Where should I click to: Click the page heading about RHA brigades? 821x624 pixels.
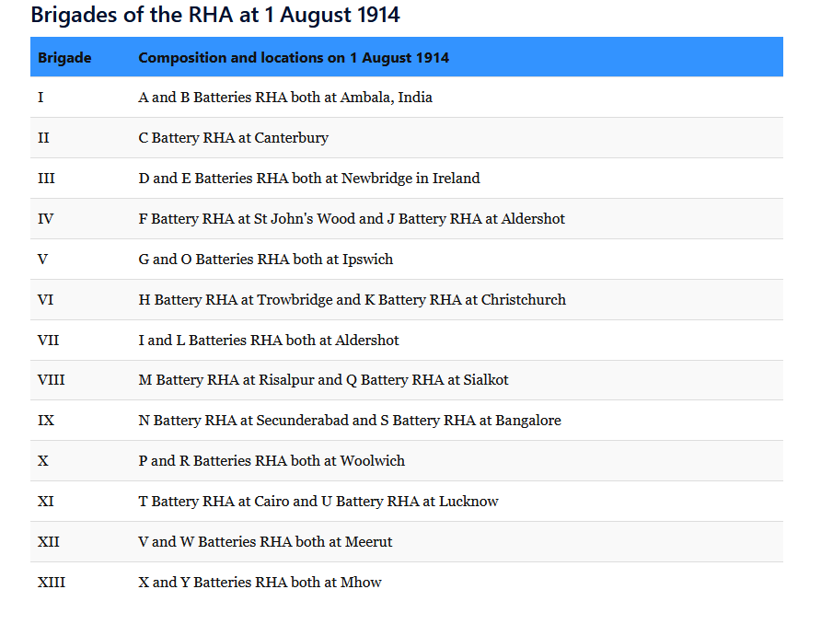pos(214,15)
